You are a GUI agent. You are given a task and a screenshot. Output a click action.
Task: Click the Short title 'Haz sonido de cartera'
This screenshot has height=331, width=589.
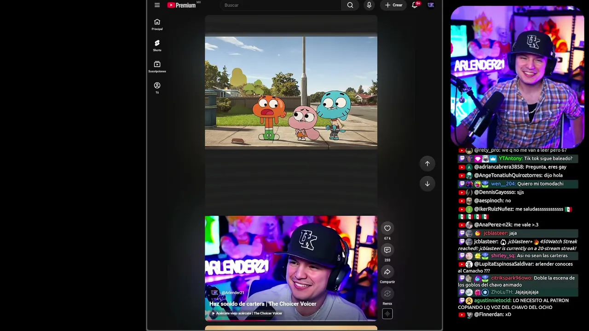263,304
